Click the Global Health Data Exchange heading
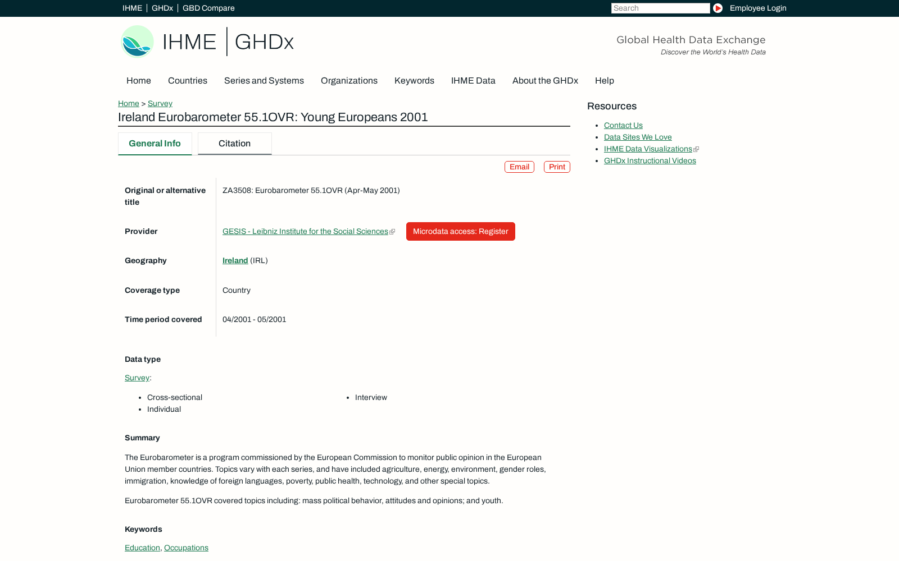Viewport: 899px width, 561px height. 691,40
